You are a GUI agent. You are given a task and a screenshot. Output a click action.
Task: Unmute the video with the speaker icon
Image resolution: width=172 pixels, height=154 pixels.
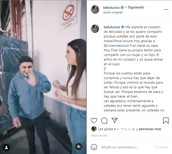coord(79,147)
